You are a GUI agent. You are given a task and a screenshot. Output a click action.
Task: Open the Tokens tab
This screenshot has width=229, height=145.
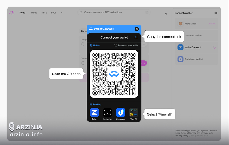coord(33,13)
